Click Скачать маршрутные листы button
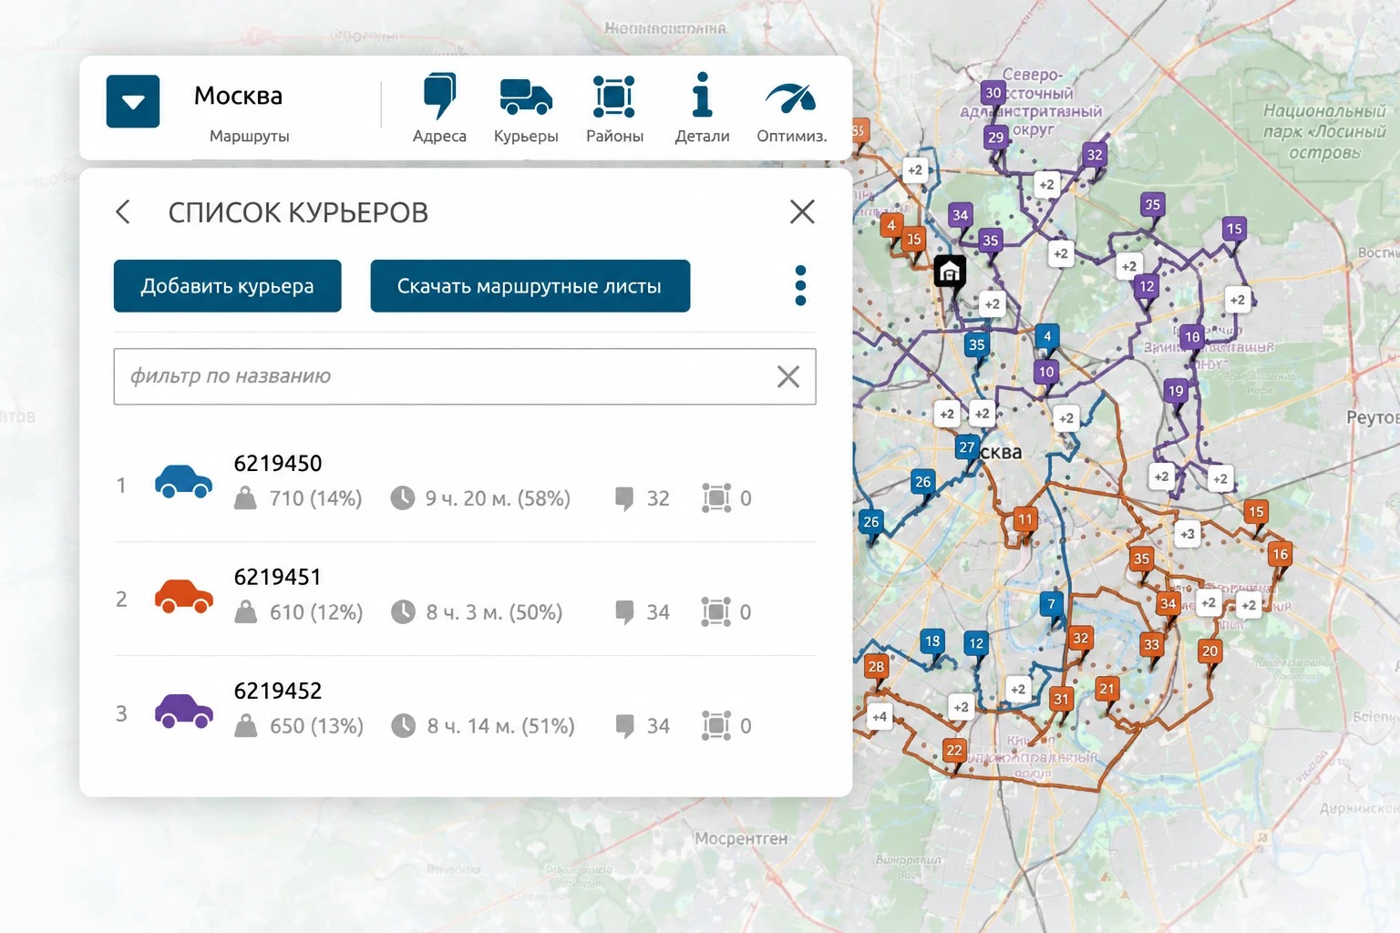This screenshot has height=933, width=1400. 530,286
